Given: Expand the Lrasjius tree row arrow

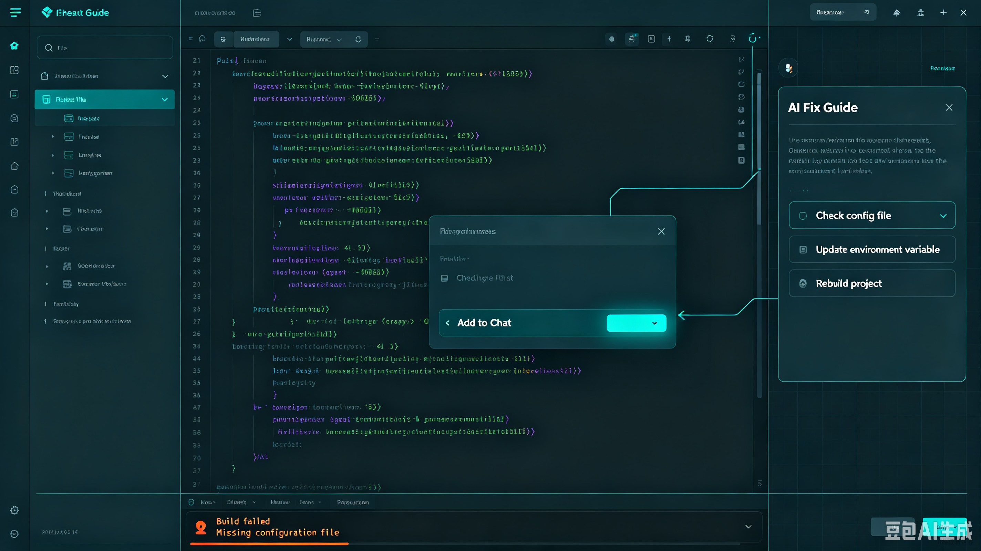Looking at the screenshot, I should coord(53,155).
